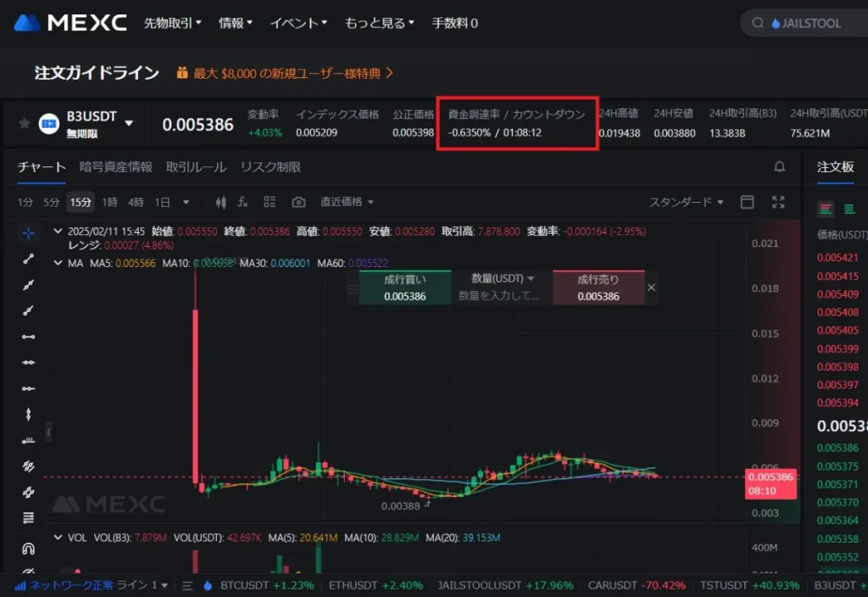
Task: Open the fx indicators panel
Action: coord(242,202)
